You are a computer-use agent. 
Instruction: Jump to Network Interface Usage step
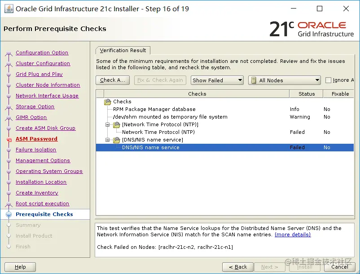pos(47,96)
